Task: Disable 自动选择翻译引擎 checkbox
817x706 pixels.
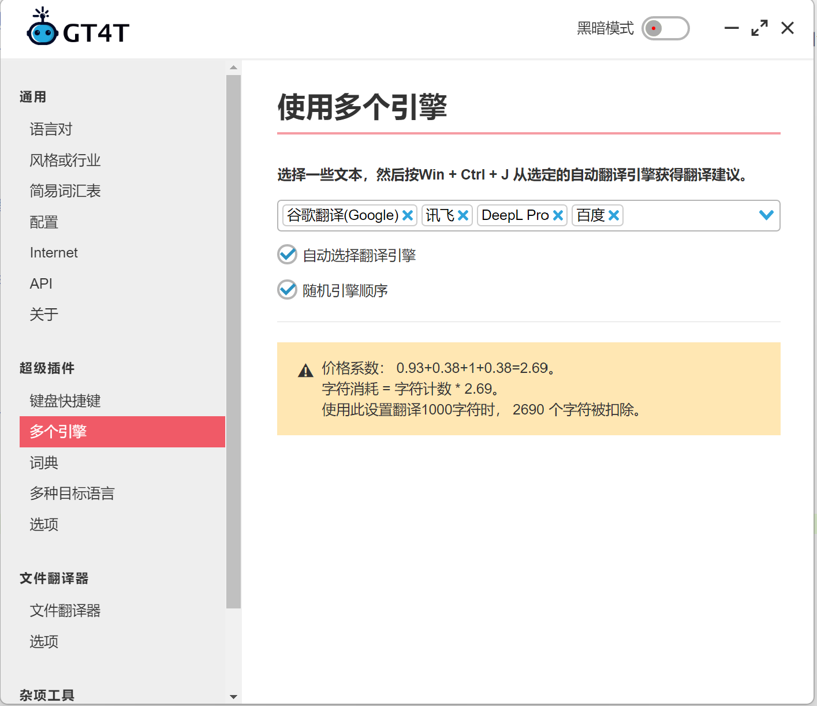Action: tap(287, 255)
